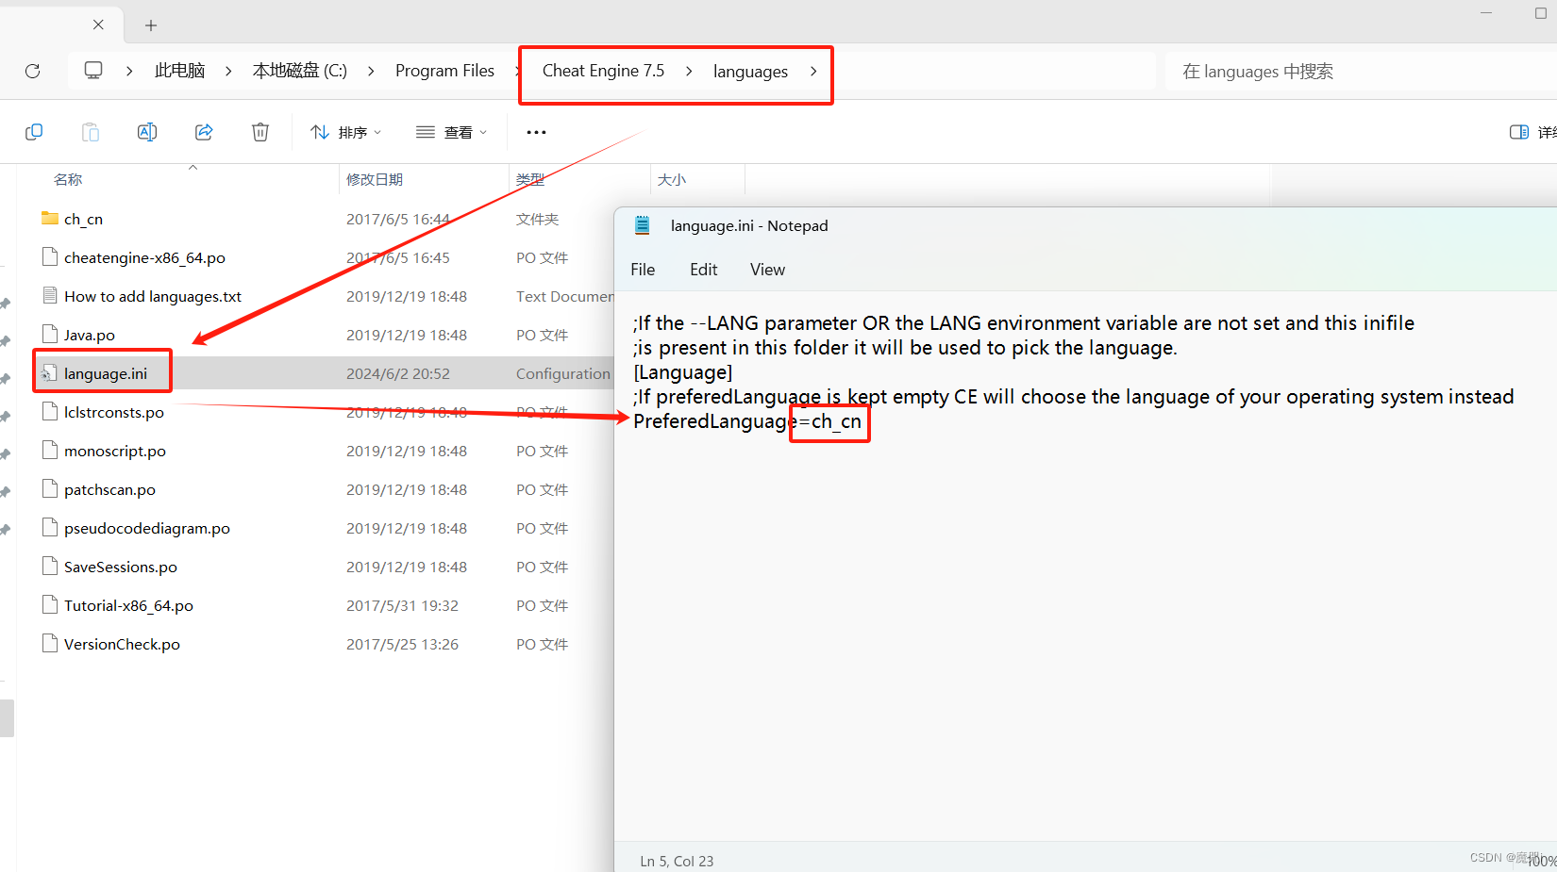The height and width of the screenshot is (872, 1557).
Task: Click the 本地磁盘 (C:) breadcrumb
Action: [300, 71]
